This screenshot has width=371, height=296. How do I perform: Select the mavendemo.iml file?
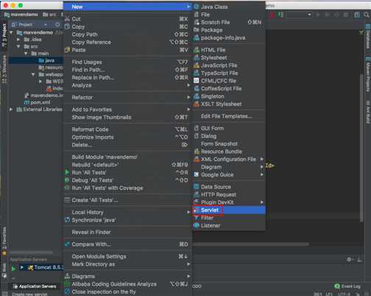44,95
